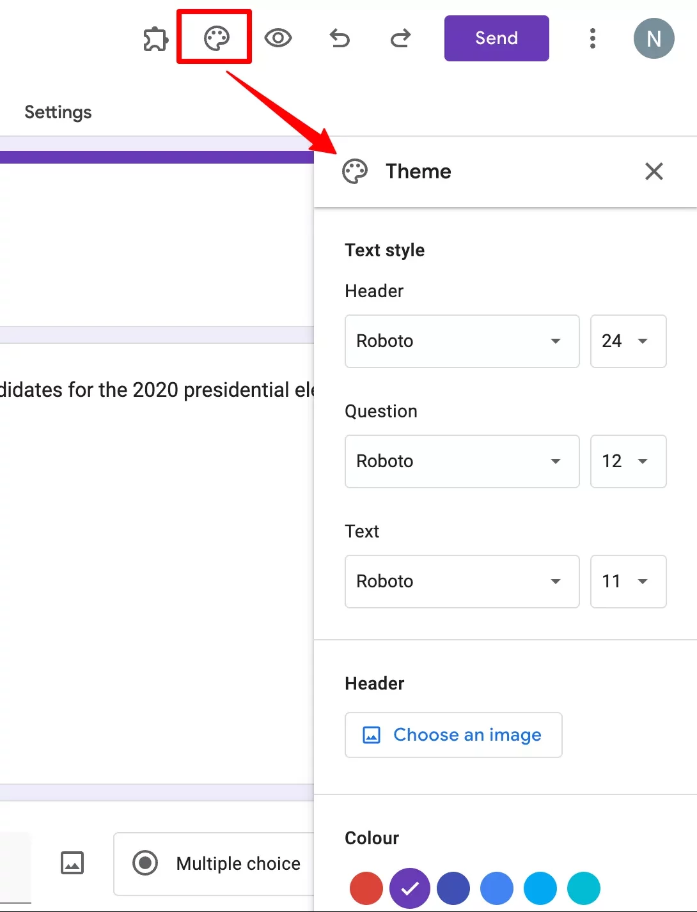Screen dimensions: 697x912
Task: Open the Header font Roboto dropdown
Action: tap(462, 341)
